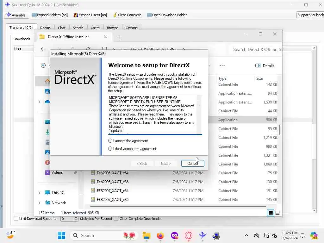Viewport: 324px width, 243px height.
Task: Switch to details list view layout icon
Action: (x=271, y=213)
